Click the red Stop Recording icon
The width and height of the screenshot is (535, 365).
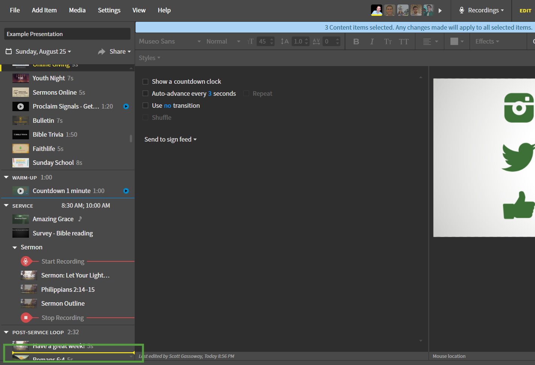(x=26, y=318)
